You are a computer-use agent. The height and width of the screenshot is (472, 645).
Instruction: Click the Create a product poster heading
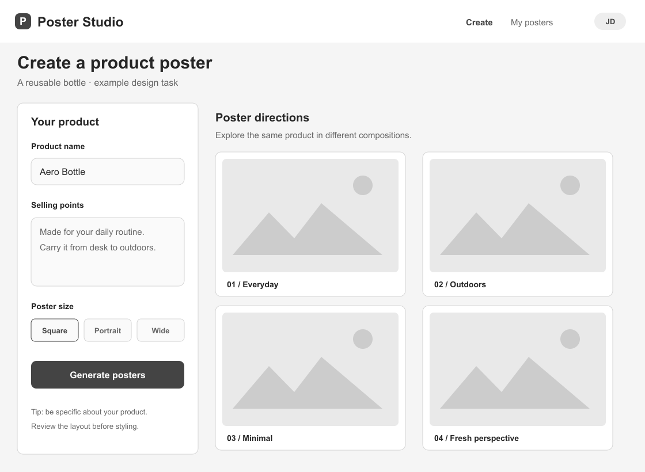pos(115,63)
